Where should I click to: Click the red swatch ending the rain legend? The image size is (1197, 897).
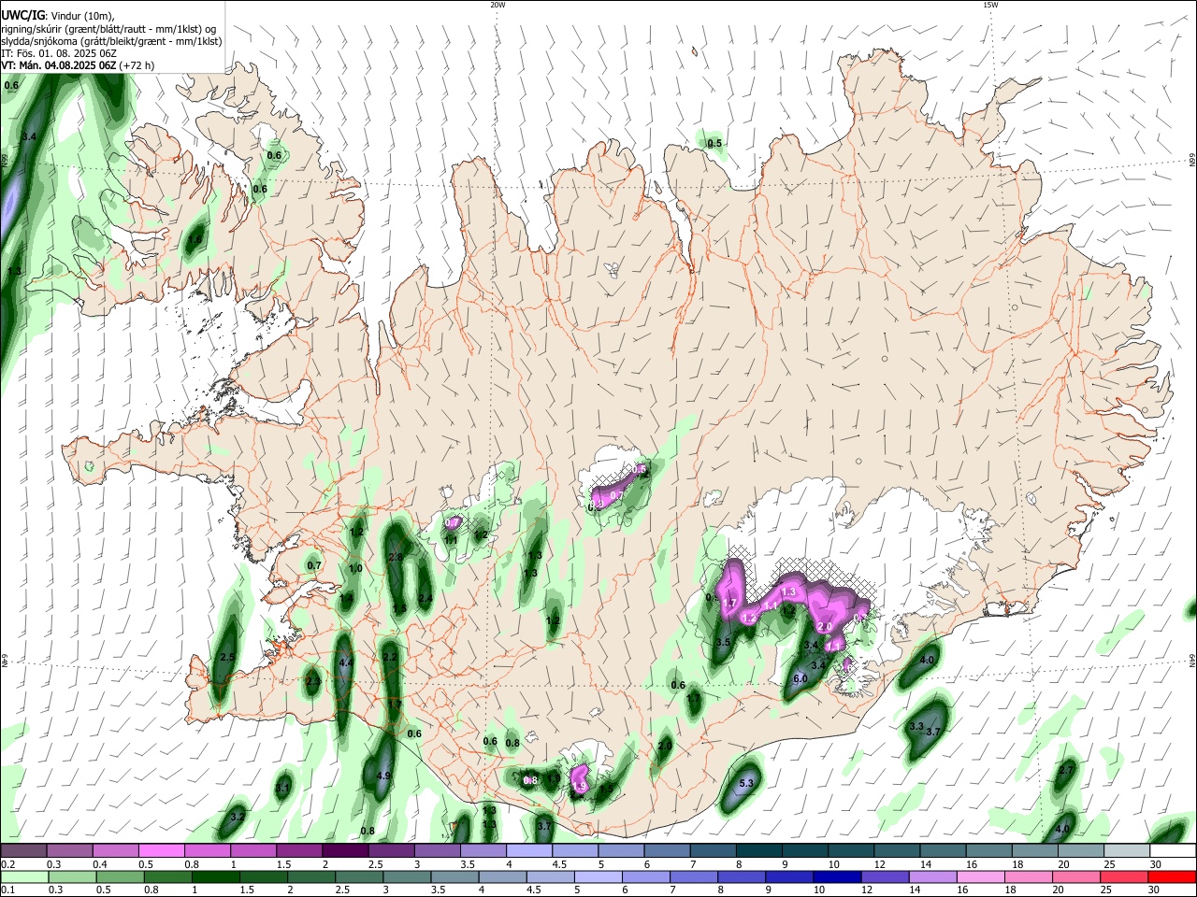point(1174,877)
